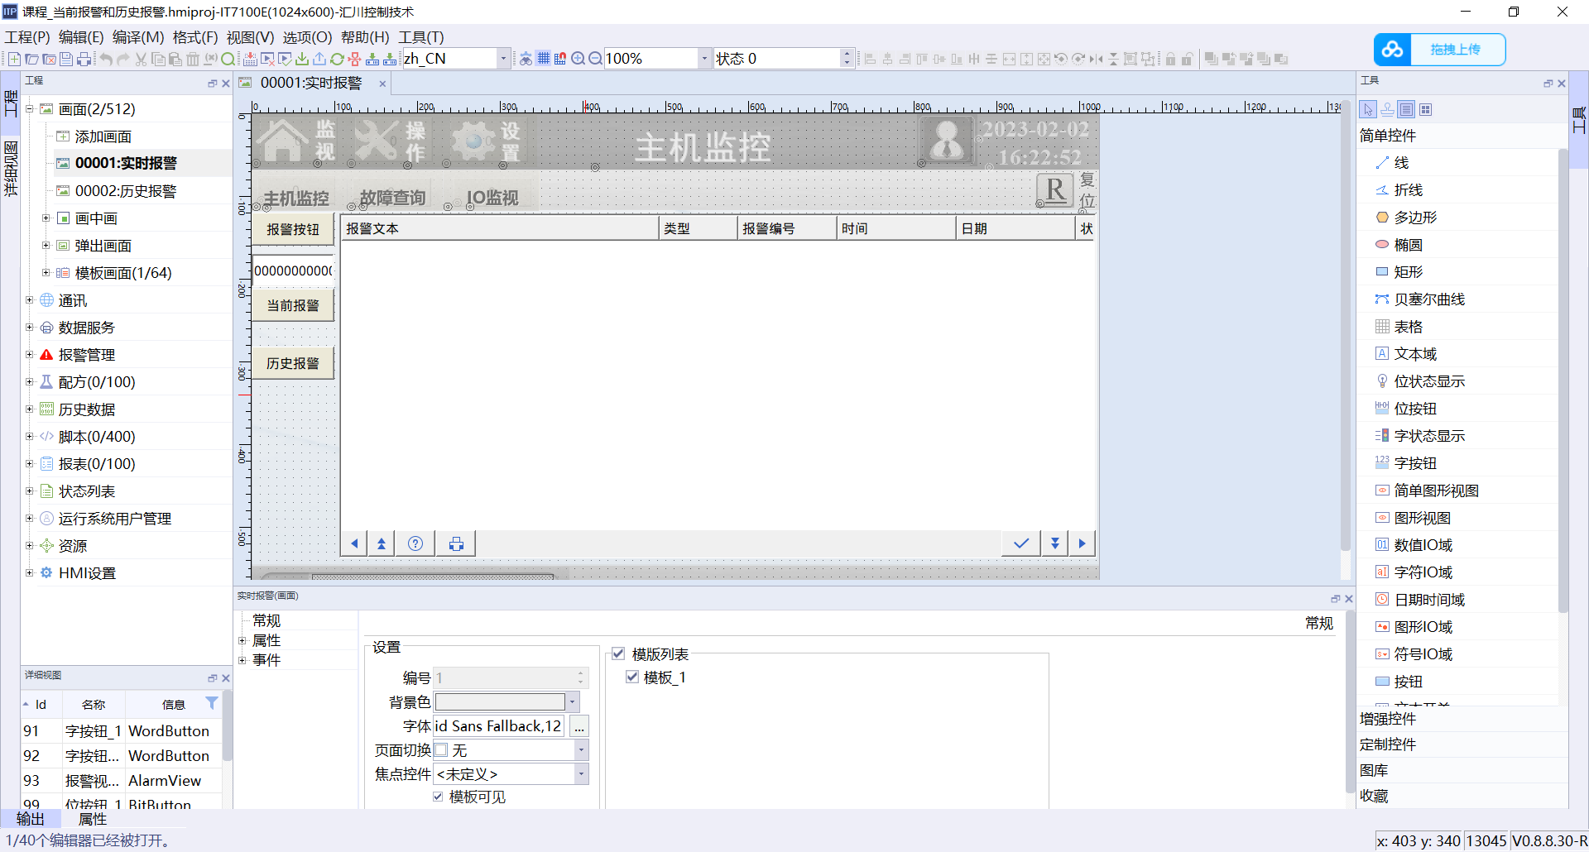
Task: Click the 拖拽上传 button
Action: pos(1456,50)
